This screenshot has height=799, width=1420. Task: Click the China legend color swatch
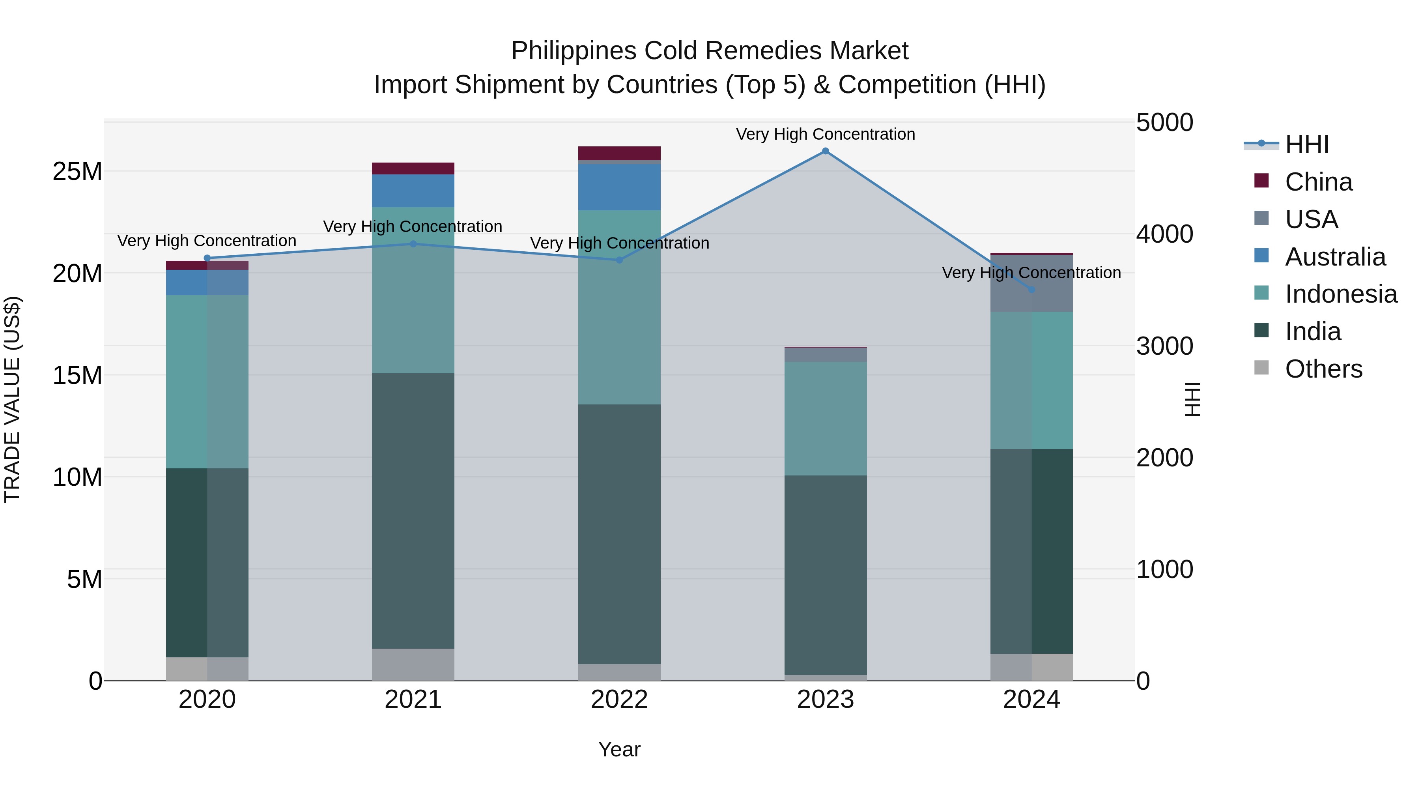click(1261, 181)
